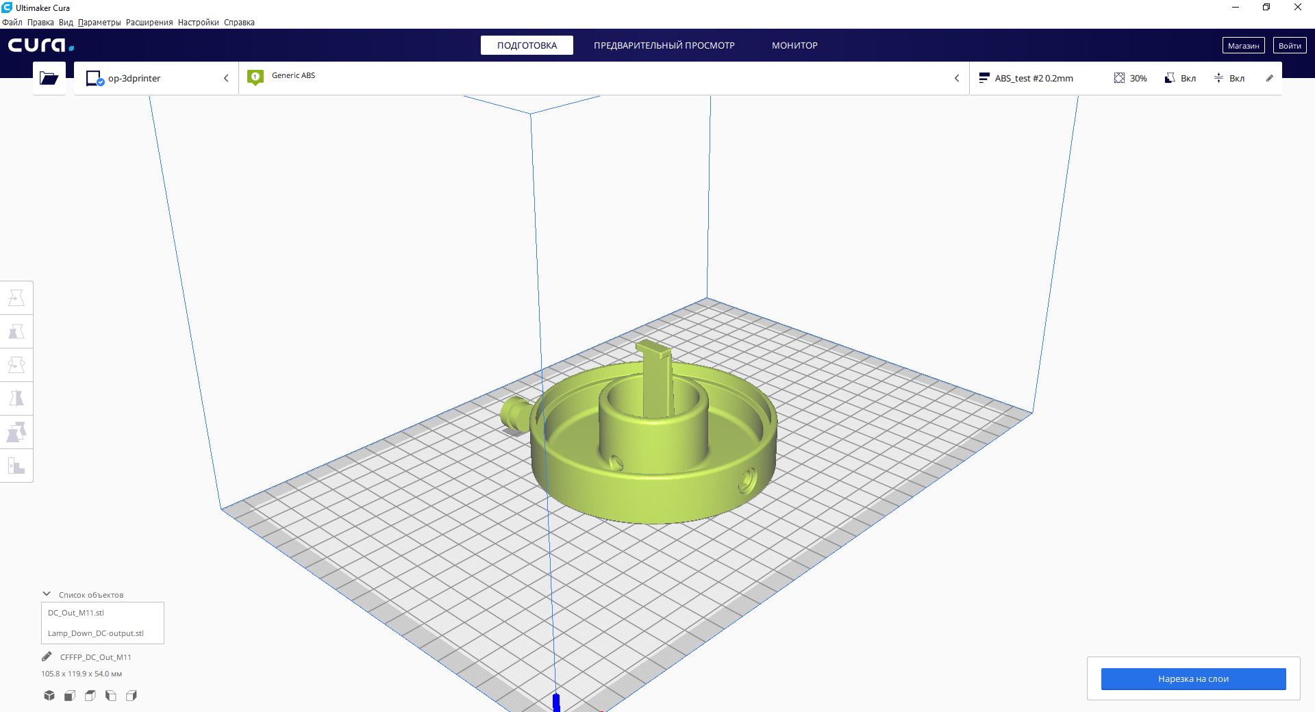Viewport: 1315px width, 712px height.
Task: Open Per Model Settings tool
Action: pos(16,432)
